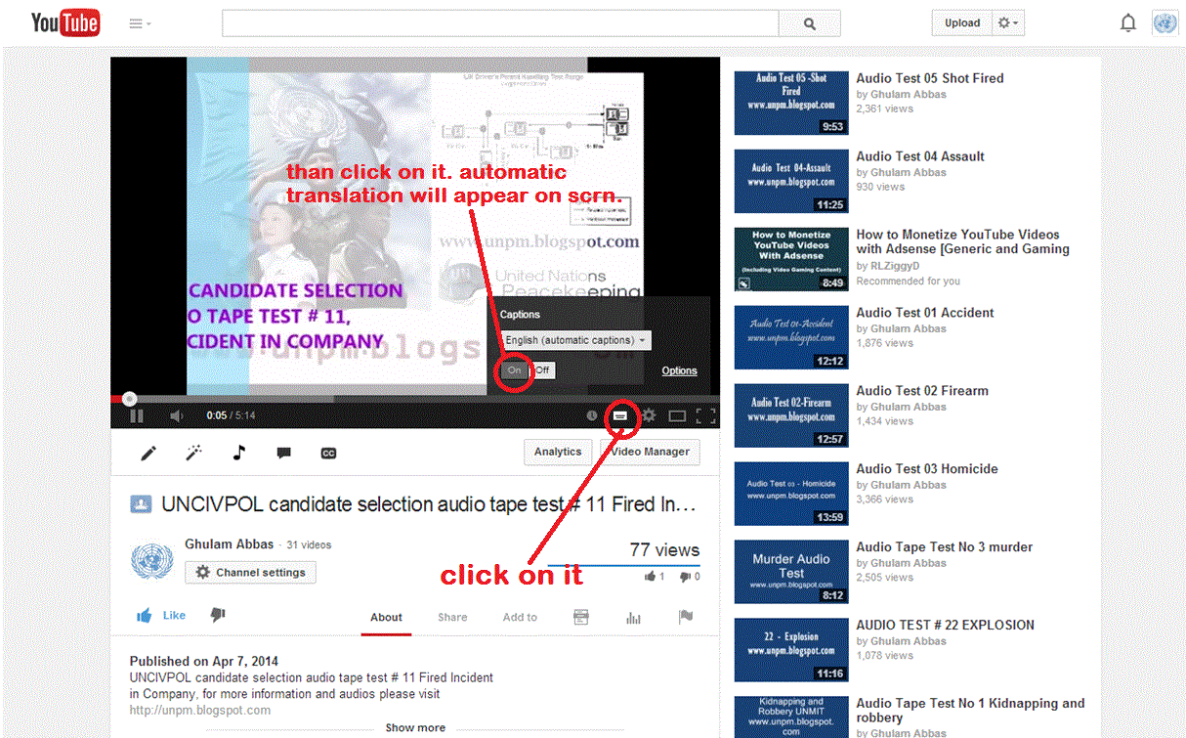The height and width of the screenshot is (738, 1186).
Task: Open the speech bubble annotations tool
Action: 283,453
